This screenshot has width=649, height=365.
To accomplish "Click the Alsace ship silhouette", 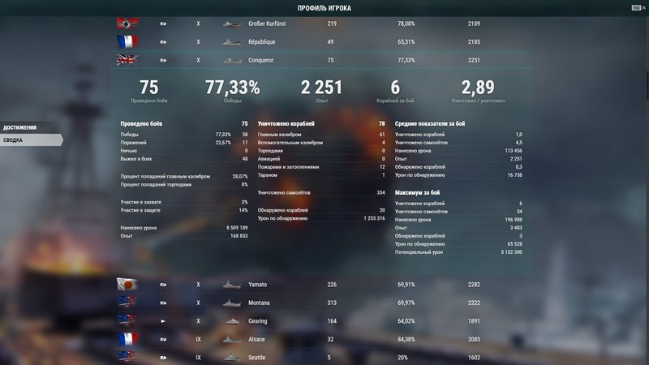I will [232, 339].
